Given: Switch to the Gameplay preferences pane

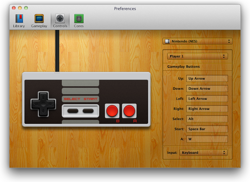Looking at the screenshot, I should [x=39, y=20].
